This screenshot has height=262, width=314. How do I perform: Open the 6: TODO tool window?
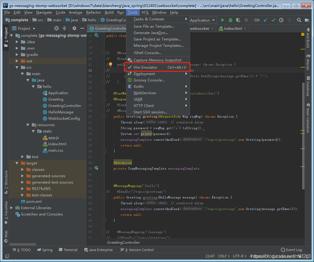click(22, 250)
